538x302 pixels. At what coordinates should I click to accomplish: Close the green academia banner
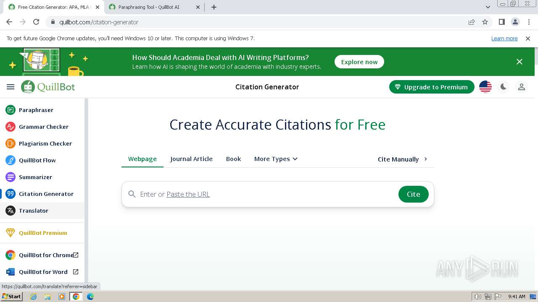pyautogui.click(x=520, y=62)
